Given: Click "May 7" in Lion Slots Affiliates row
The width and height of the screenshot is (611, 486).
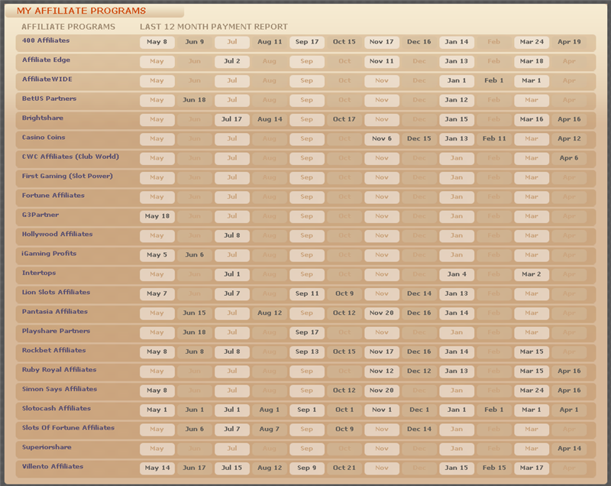Looking at the screenshot, I should coord(157,294).
